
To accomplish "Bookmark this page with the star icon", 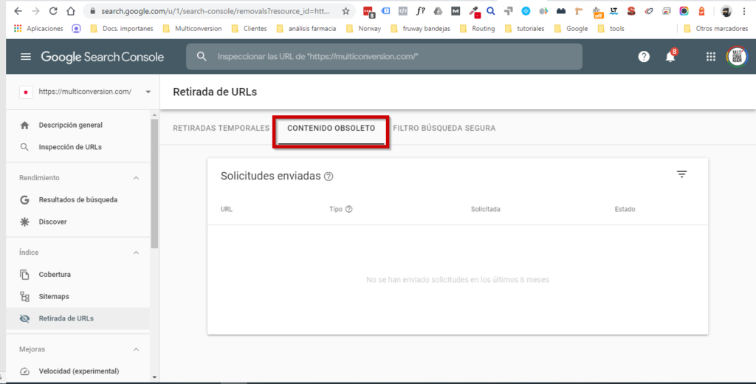I will tap(346, 11).
